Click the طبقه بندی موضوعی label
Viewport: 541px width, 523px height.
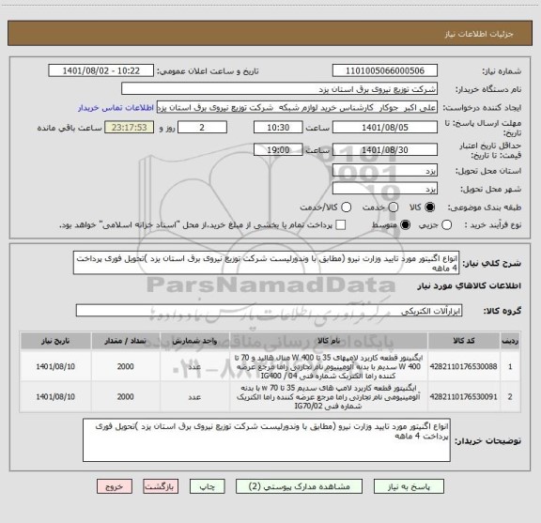click(x=485, y=208)
